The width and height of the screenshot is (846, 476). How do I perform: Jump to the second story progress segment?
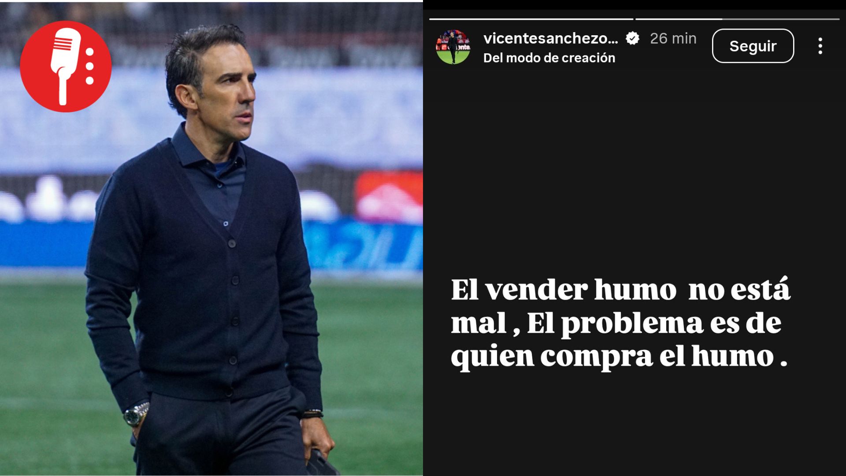(737, 19)
